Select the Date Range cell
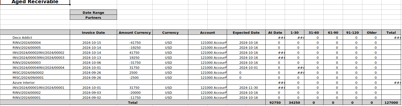The width and height of the screenshot is (402, 106). 93,12
